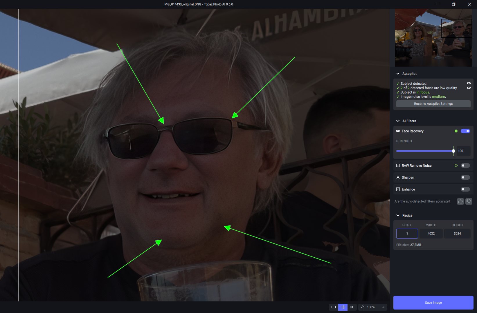Viewport: 477px width, 313px height.
Task: Show detected faces eye icon
Action: 469,88
